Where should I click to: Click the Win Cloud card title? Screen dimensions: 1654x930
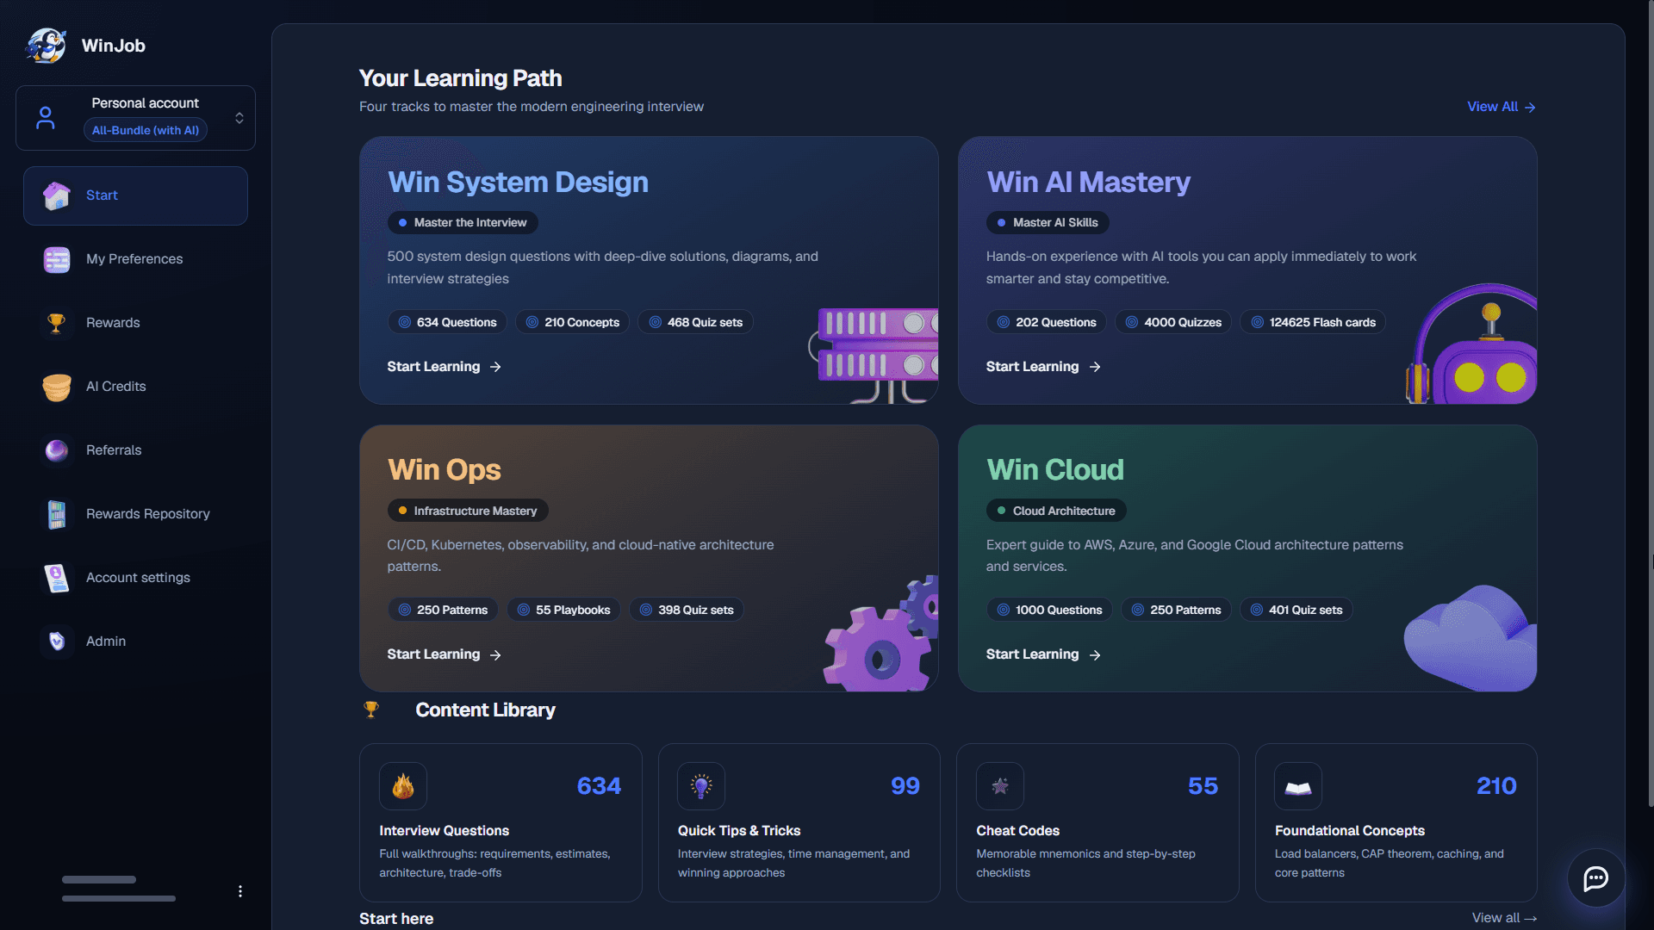1055,470
